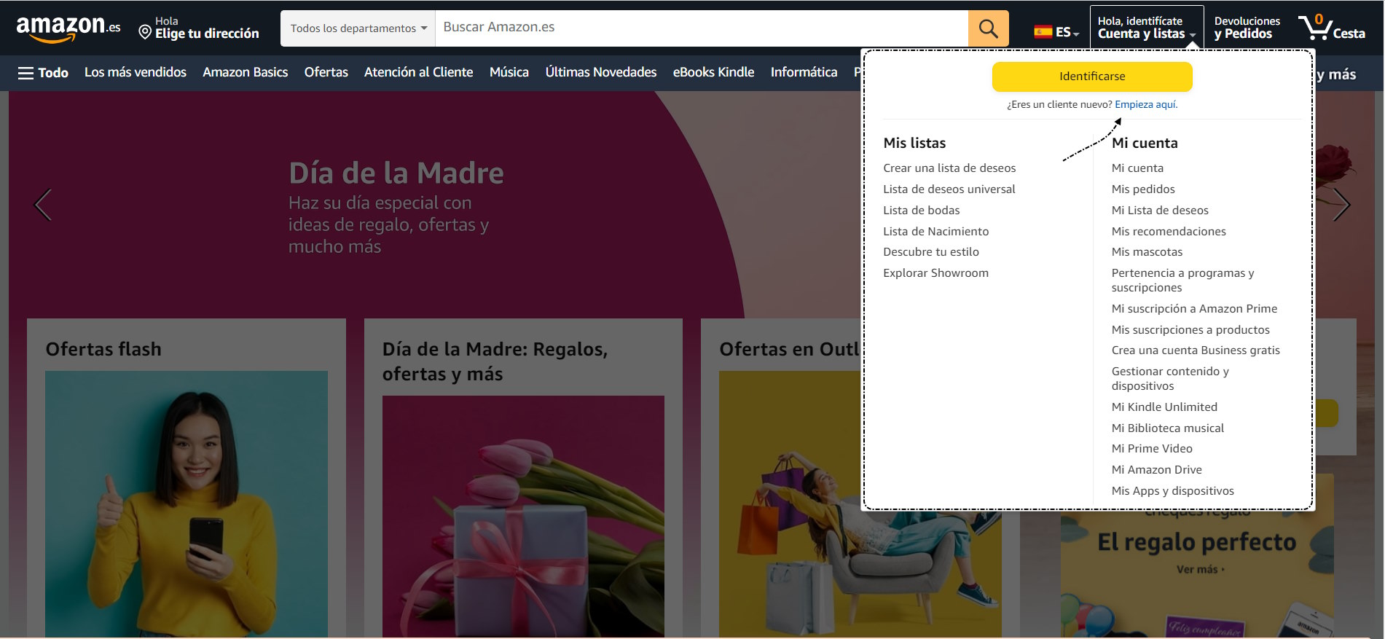The width and height of the screenshot is (1385, 639).
Task: Click Mi Prime Video
Action: [x=1152, y=449]
